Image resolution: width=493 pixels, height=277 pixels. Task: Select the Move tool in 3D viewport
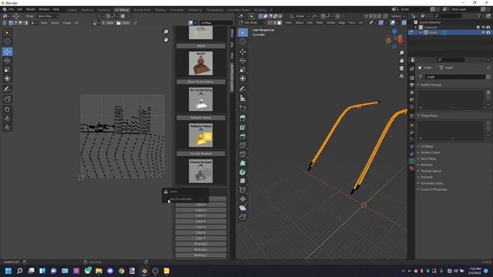243,52
